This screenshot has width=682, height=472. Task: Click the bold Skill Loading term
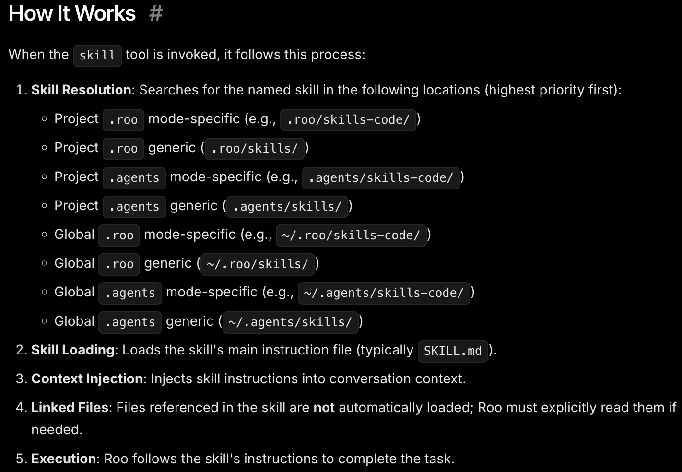73,350
